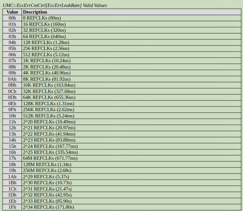Image resolution: width=243 pixels, height=211 pixels.
Task: Click description '2^34 REFCLKs (171.80s)'
Action: coord(49,207)
